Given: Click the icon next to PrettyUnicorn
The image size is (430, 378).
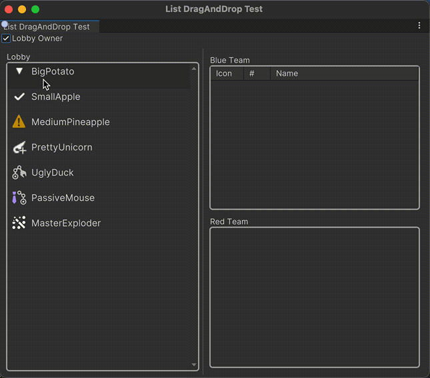Looking at the screenshot, I should [19, 147].
